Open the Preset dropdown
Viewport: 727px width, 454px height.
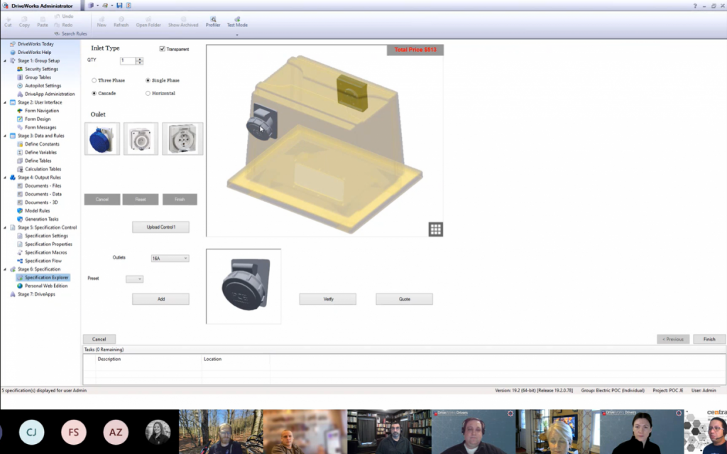pos(134,279)
